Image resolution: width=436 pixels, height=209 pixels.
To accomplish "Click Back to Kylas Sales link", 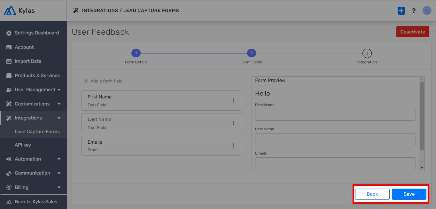I will coord(36,202).
